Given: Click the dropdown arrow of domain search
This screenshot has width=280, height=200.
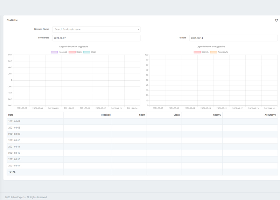Looking at the screenshot, I should point(138,29).
